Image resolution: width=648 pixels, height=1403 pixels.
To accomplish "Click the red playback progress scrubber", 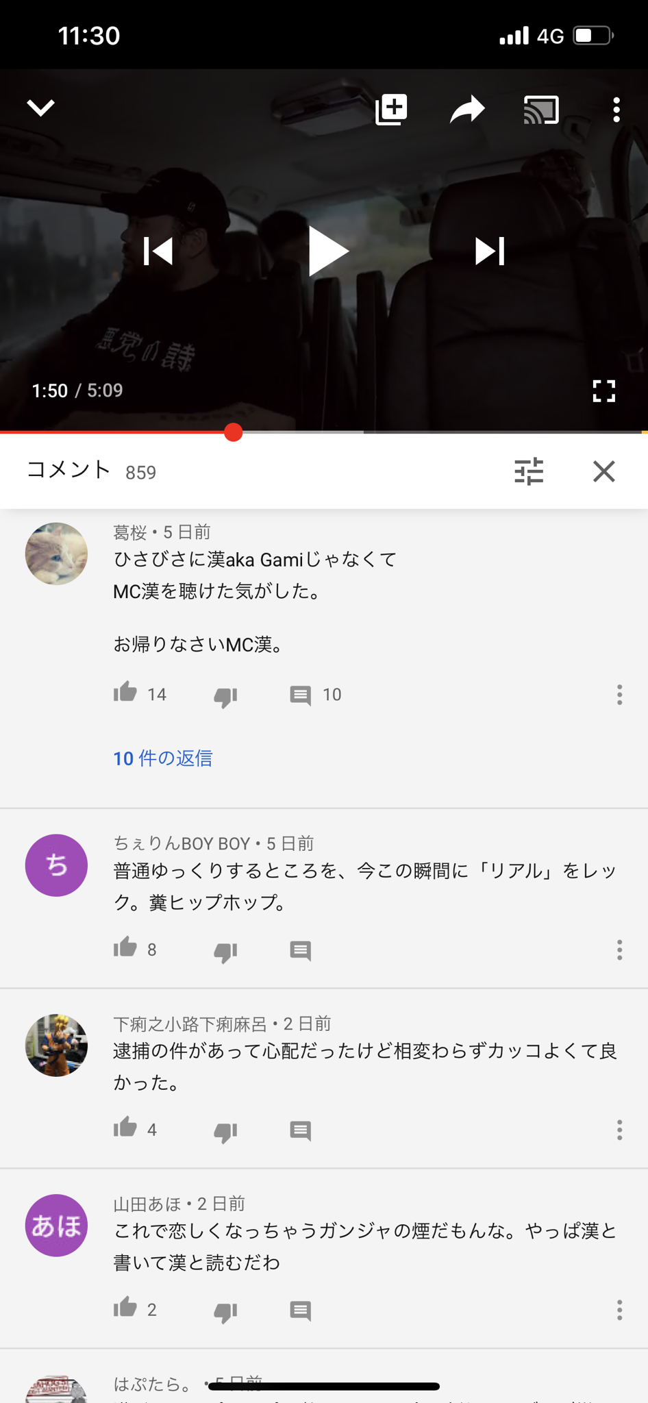I will click(x=234, y=432).
